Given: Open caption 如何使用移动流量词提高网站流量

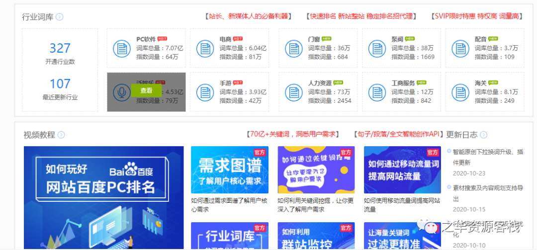Looking at the screenshot, I should 402,205.
